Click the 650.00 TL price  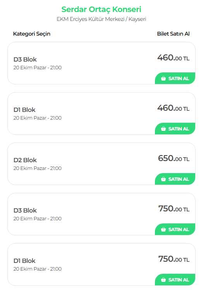click(174, 158)
